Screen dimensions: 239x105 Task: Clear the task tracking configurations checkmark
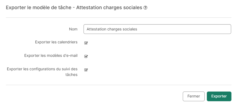[86, 70]
